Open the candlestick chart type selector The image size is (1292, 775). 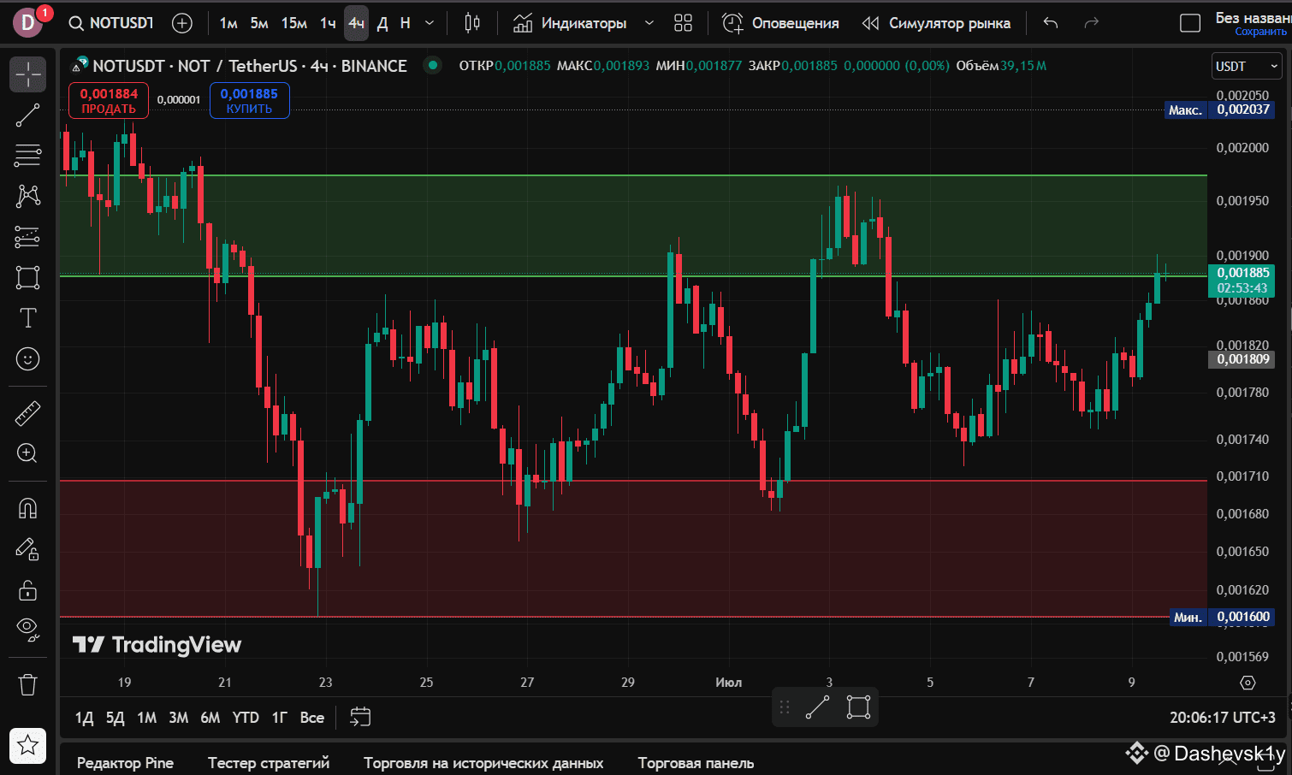[472, 23]
